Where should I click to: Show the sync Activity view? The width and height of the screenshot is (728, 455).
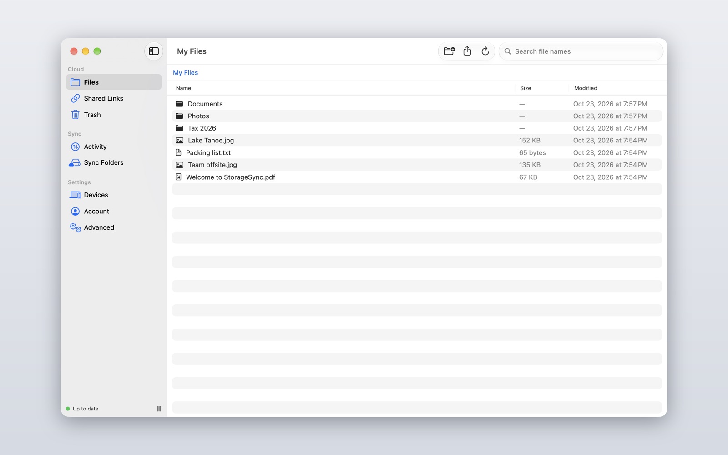pyautogui.click(x=114, y=147)
